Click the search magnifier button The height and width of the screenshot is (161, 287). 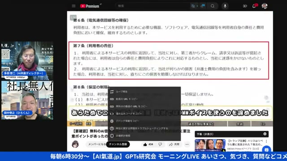pos(212,6)
